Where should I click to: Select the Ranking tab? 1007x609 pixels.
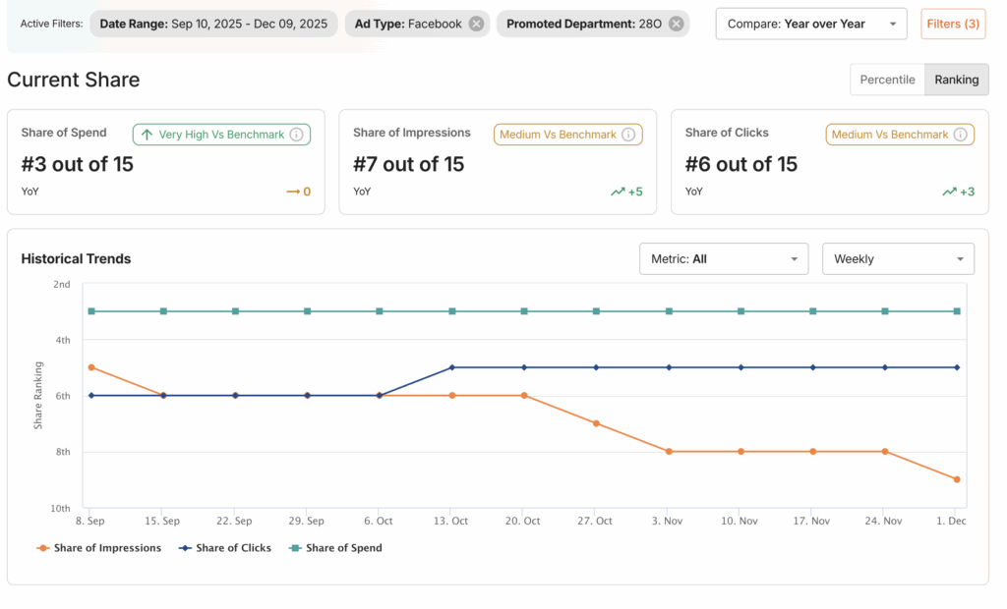point(956,78)
